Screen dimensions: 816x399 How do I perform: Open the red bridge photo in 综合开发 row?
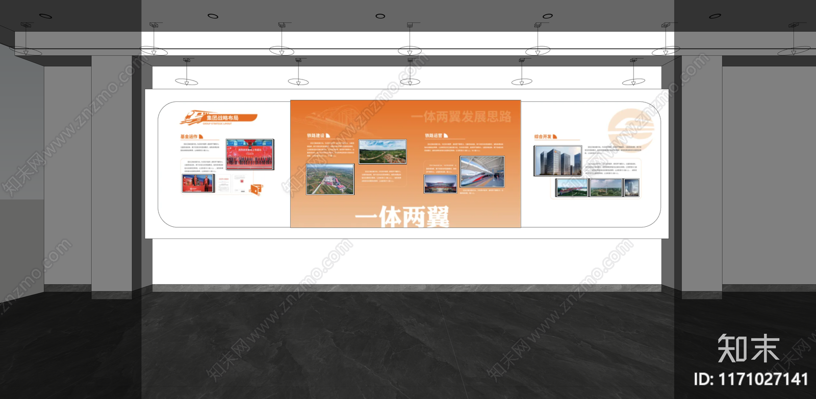(x=572, y=188)
